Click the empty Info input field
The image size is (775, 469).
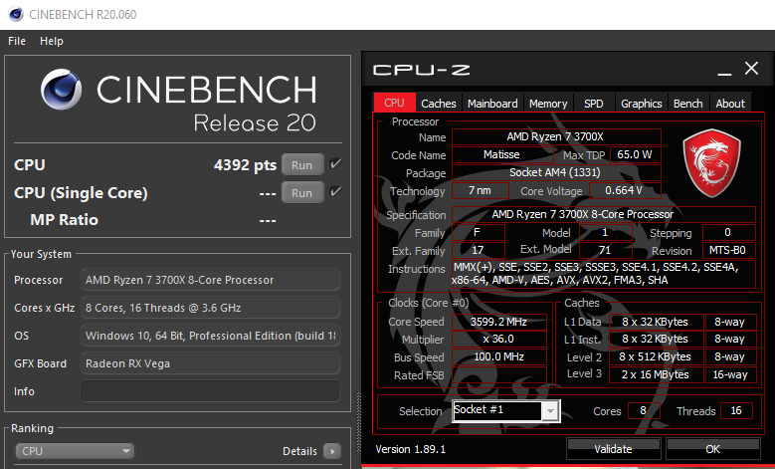click(210, 390)
